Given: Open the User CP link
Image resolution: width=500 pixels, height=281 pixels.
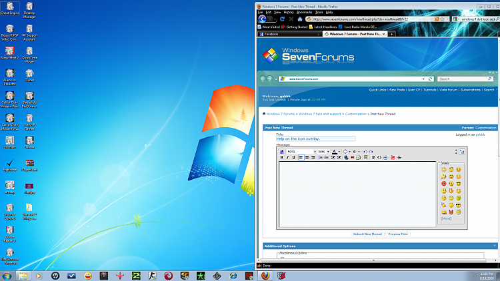Looking at the screenshot, I should pos(414,90).
